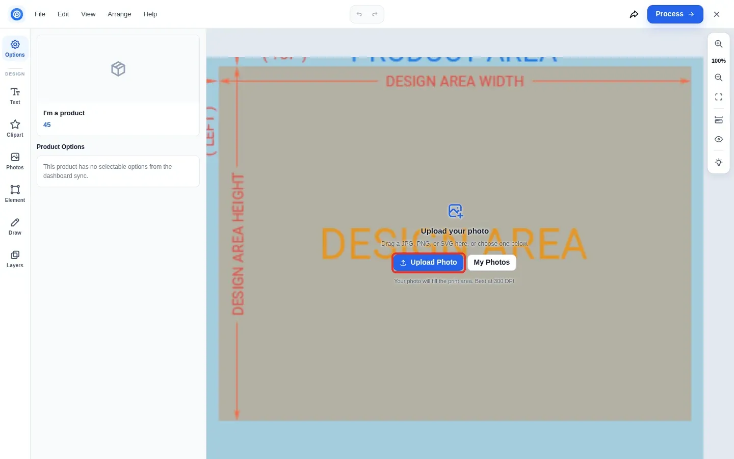Image resolution: width=734 pixels, height=459 pixels.
Task: Click the share arrow icon
Action: point(634,14)
